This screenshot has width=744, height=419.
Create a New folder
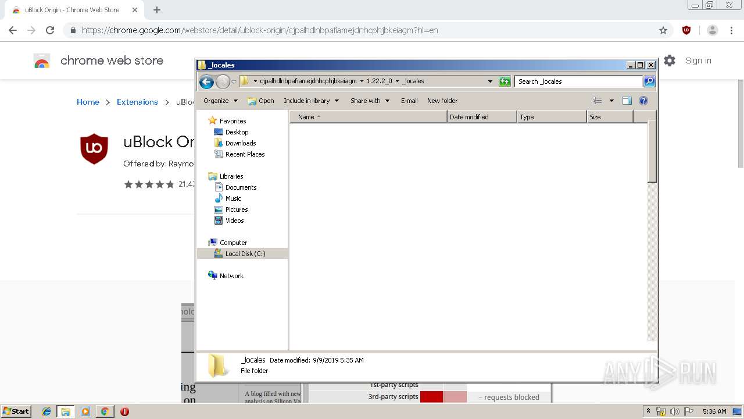442,101
